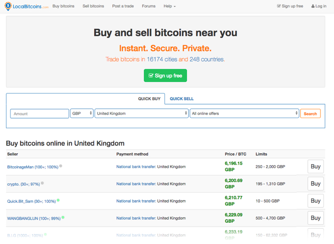Click Buy for the 6,210.77 GBP offer

[x=316, y=201]
